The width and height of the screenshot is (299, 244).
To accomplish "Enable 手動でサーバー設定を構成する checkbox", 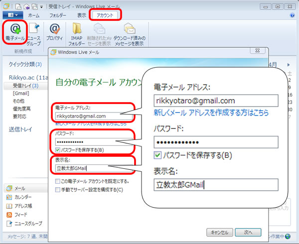I will [57, 190].
